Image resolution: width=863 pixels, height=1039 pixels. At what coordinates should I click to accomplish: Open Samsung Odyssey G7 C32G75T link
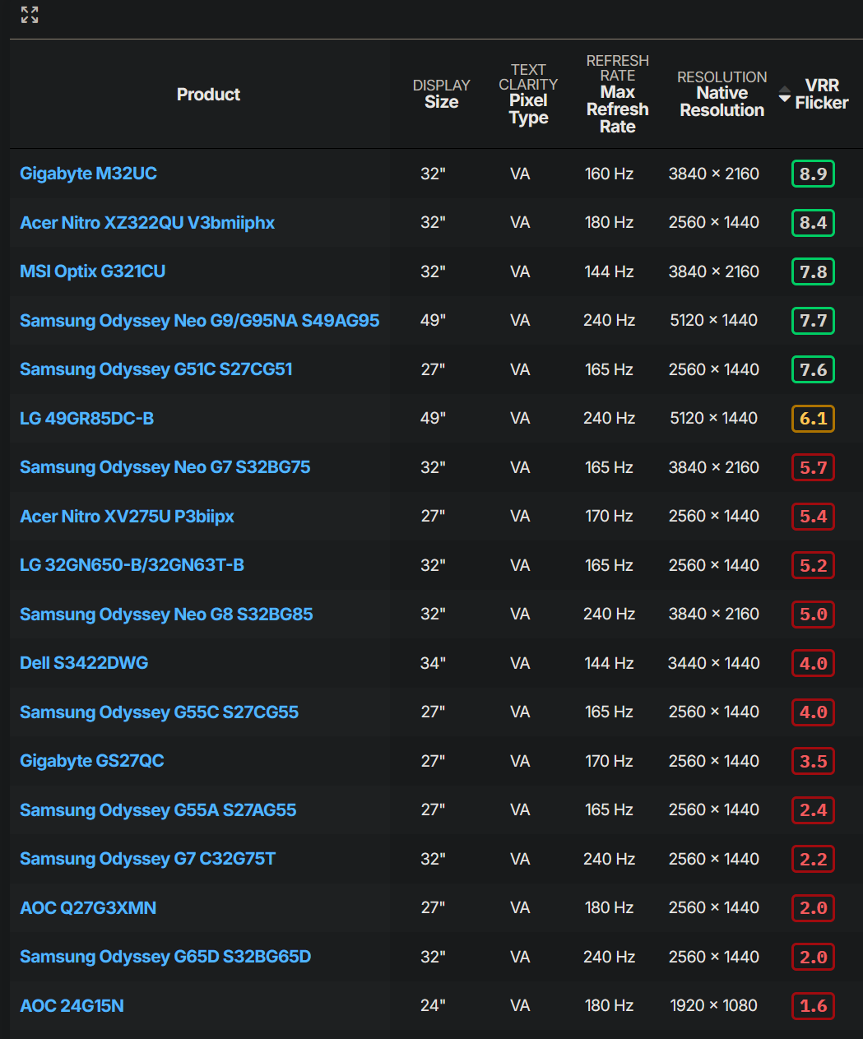pyautogui.click(x=147, y=859)
